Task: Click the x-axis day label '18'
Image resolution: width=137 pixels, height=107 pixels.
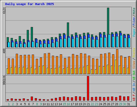Action: coord(76,104)
